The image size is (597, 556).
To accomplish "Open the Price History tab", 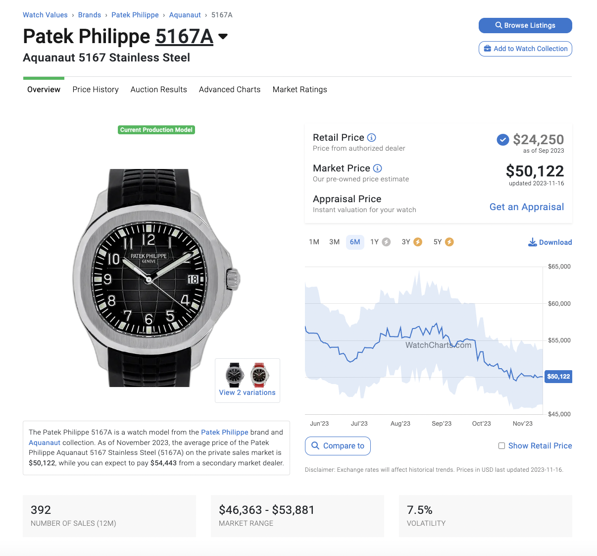I will [x=96, y=90].
